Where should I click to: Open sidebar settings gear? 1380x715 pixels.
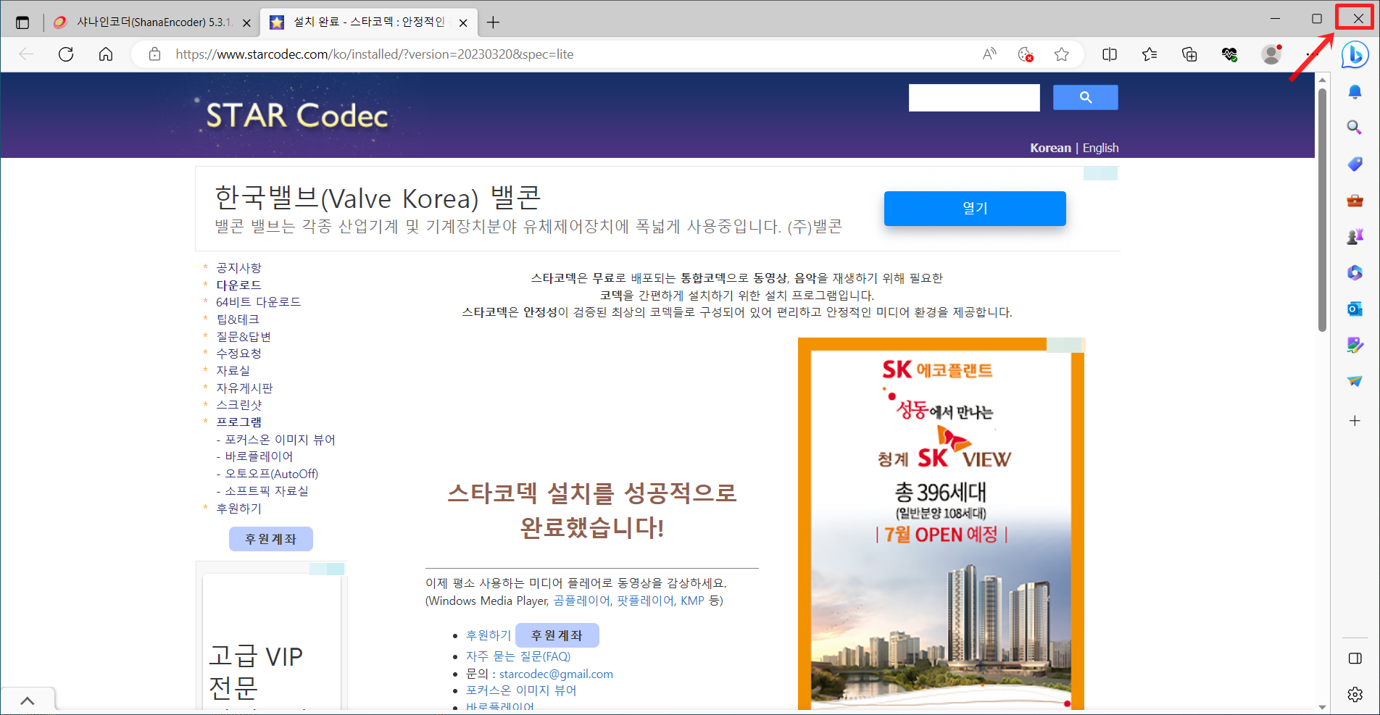1355,694
